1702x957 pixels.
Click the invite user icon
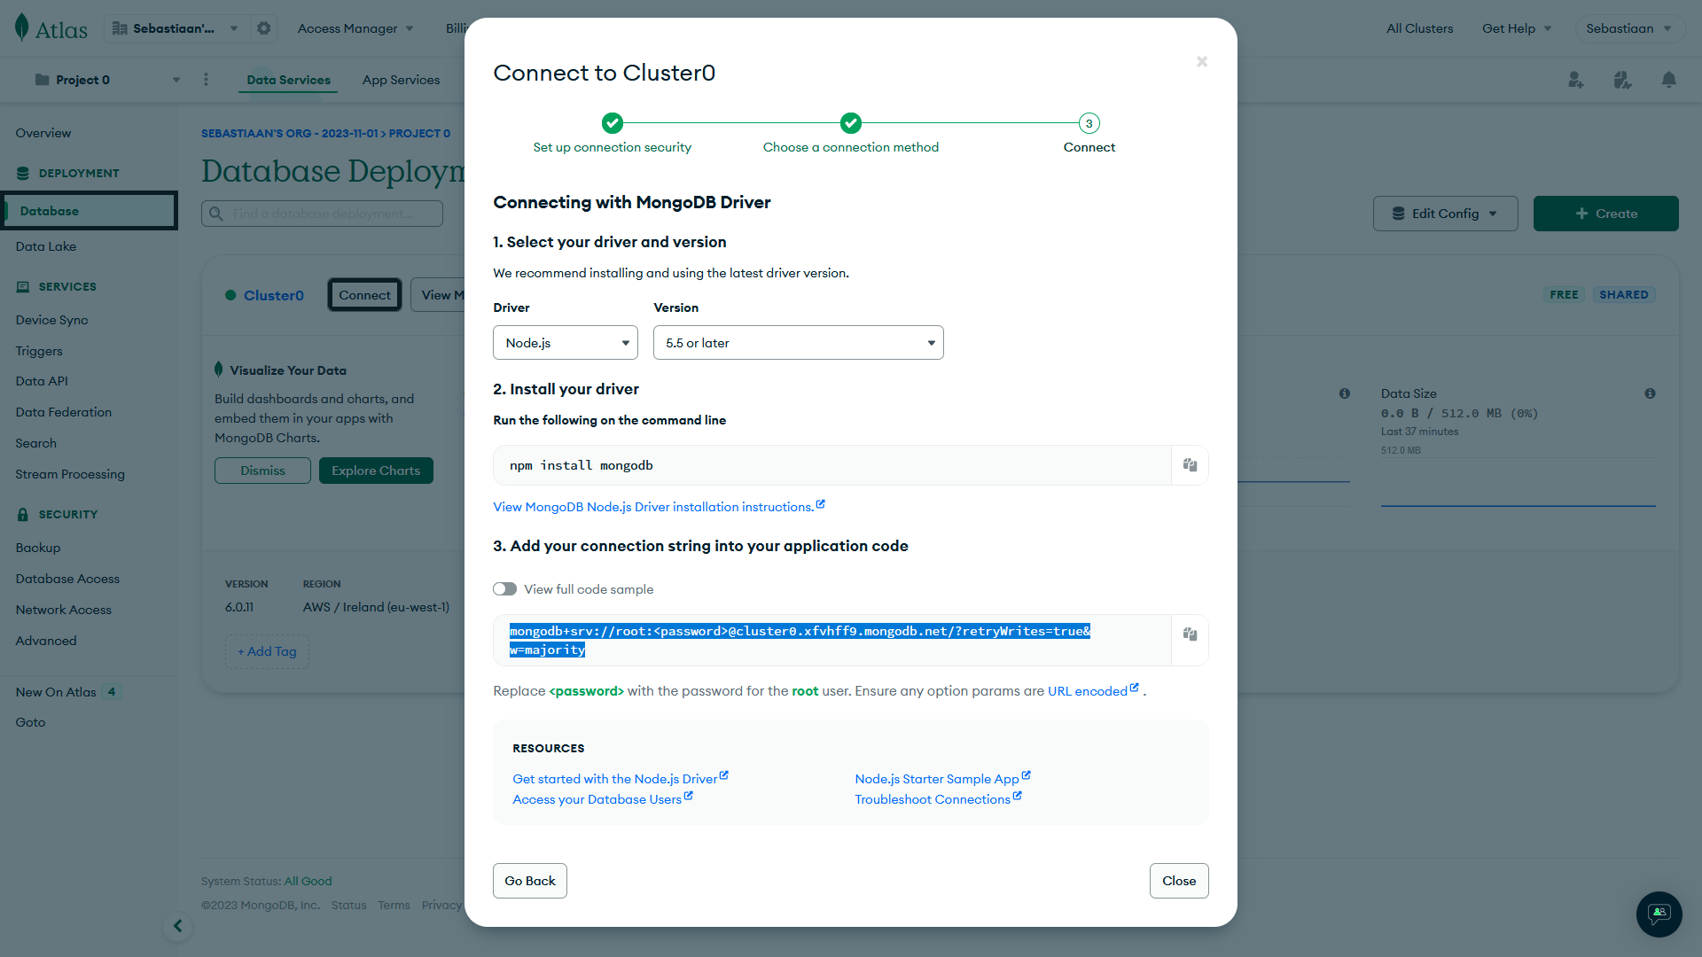[1575, 80]
